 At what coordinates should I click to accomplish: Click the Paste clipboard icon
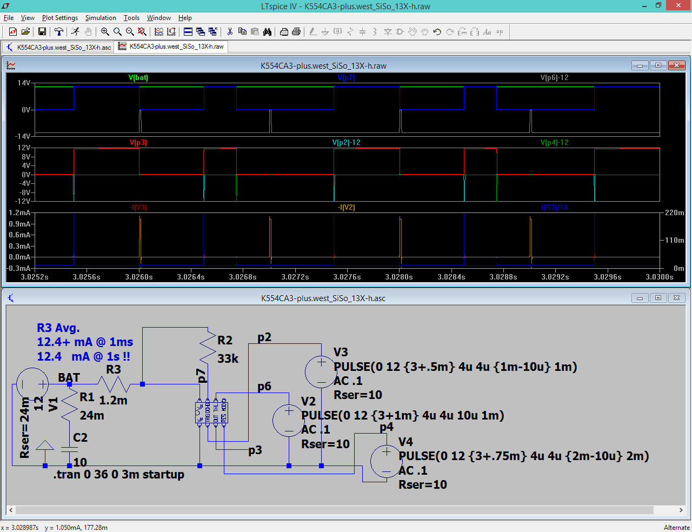pyautogui.click(x=255, y=32)
